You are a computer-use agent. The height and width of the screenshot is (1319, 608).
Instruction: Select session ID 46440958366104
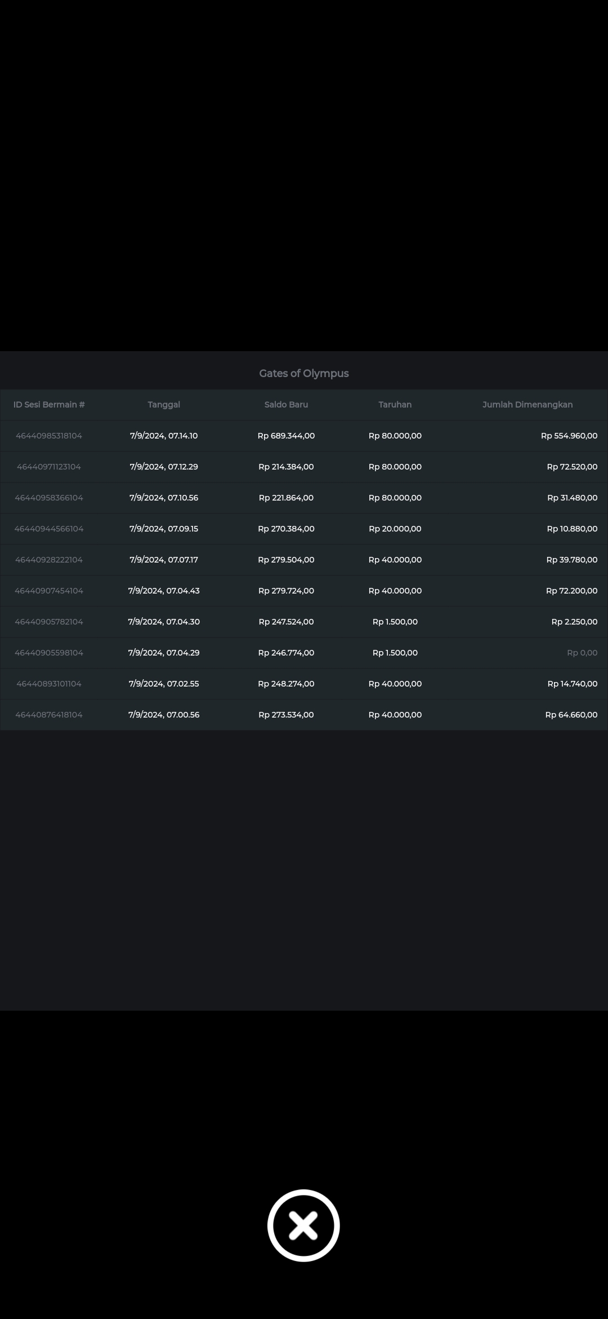tap(49, 498)
